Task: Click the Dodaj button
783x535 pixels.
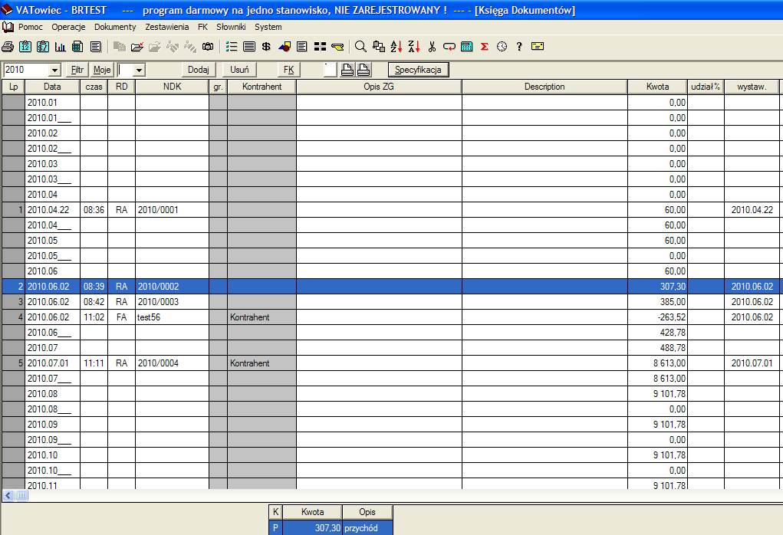Action: pyautogui.click(x=199, y=70)
